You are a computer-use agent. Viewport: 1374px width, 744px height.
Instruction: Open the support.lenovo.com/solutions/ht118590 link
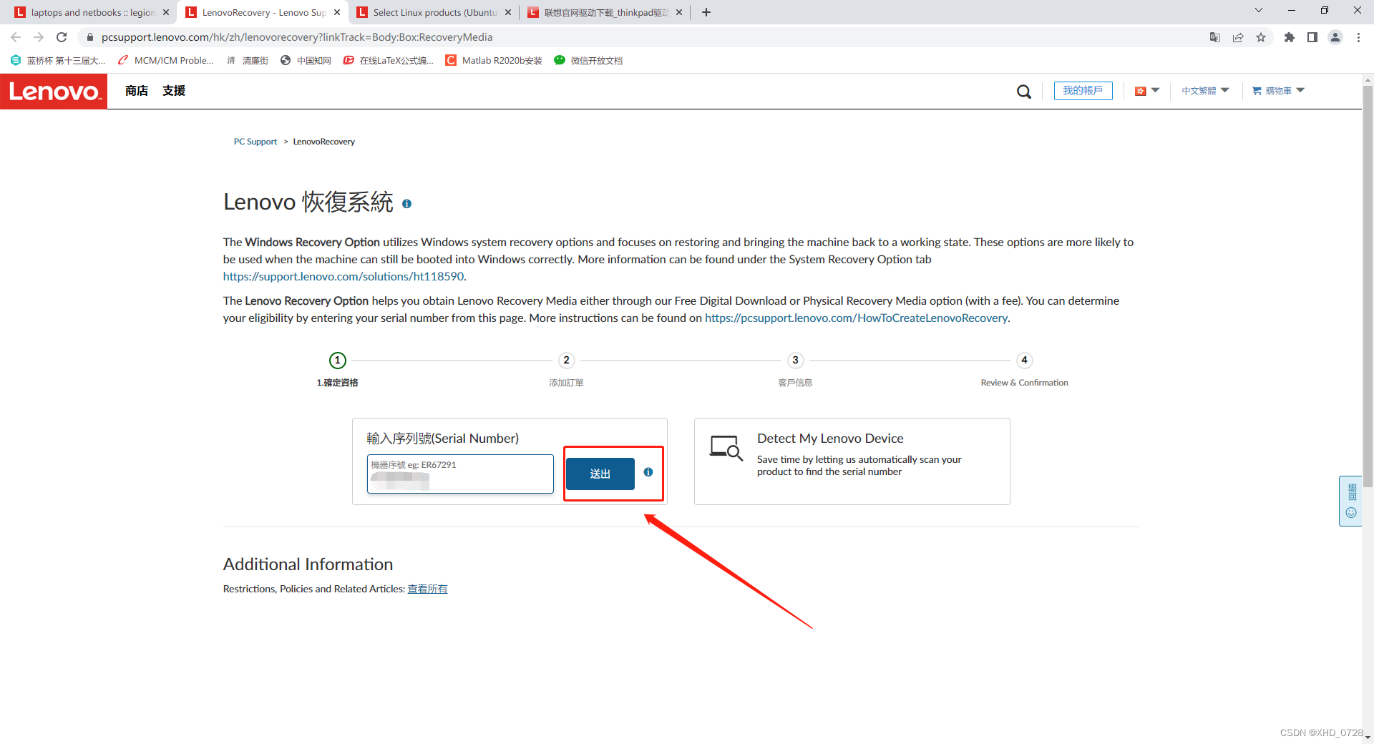point(343,276)
